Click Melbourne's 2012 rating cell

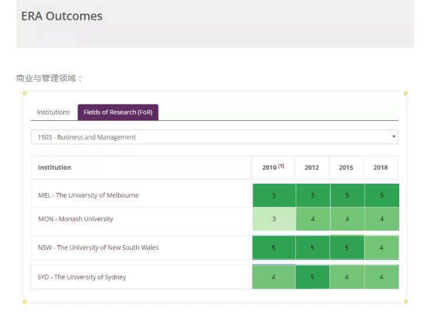(313, 195)
